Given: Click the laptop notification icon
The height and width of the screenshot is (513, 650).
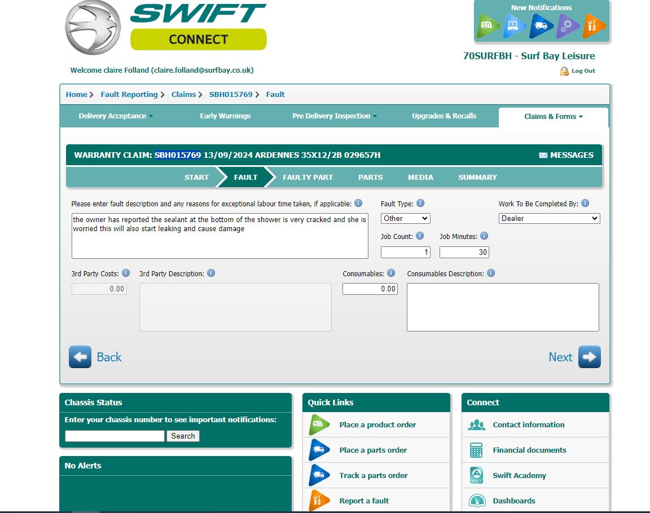Looking at the screenshot, I should tap(514, 26).
